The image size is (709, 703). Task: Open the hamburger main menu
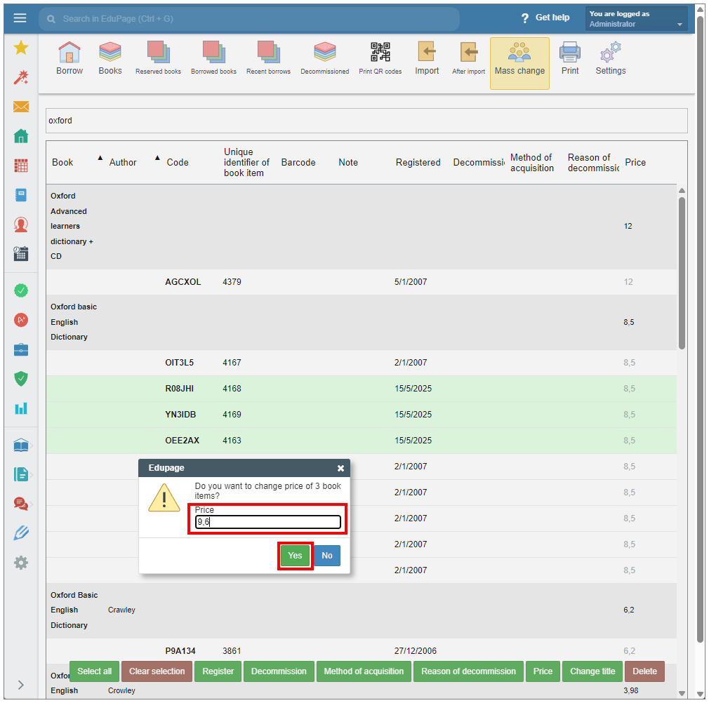pos(20,18)
